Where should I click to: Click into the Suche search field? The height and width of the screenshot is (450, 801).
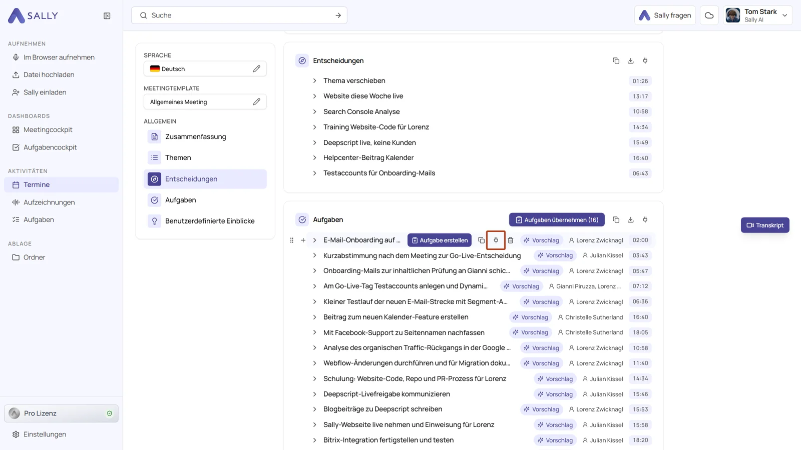click(x=239, y=15)
